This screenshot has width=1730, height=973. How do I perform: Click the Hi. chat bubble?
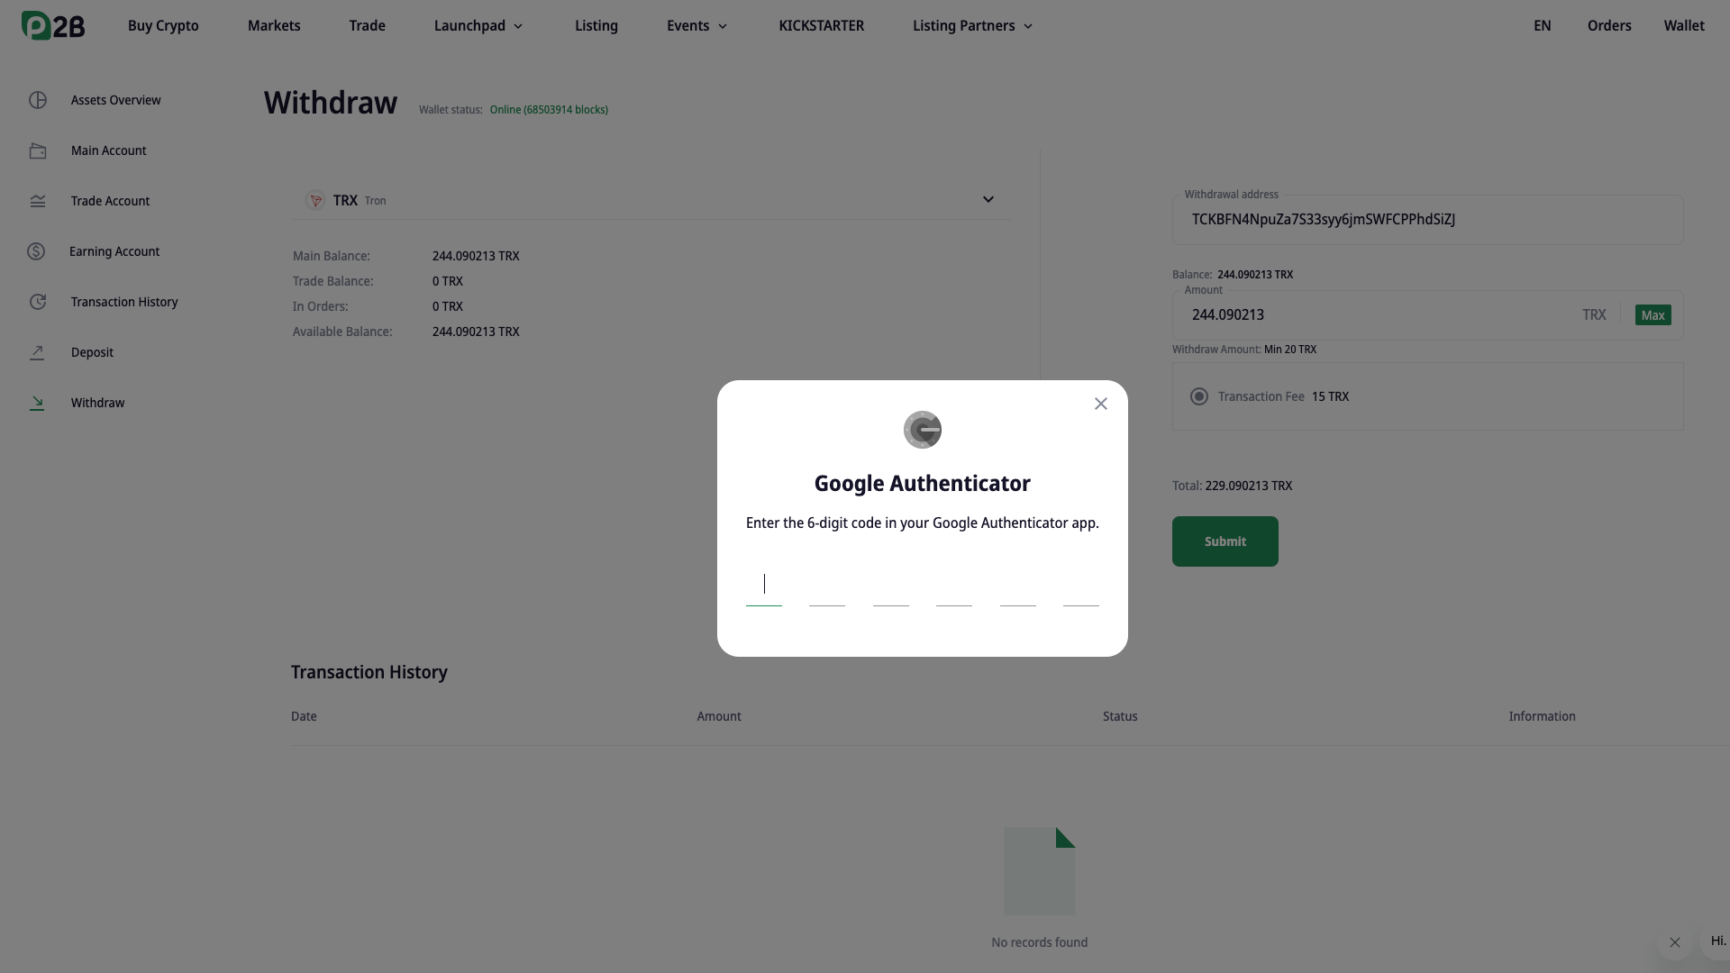tap(1718, 941)
